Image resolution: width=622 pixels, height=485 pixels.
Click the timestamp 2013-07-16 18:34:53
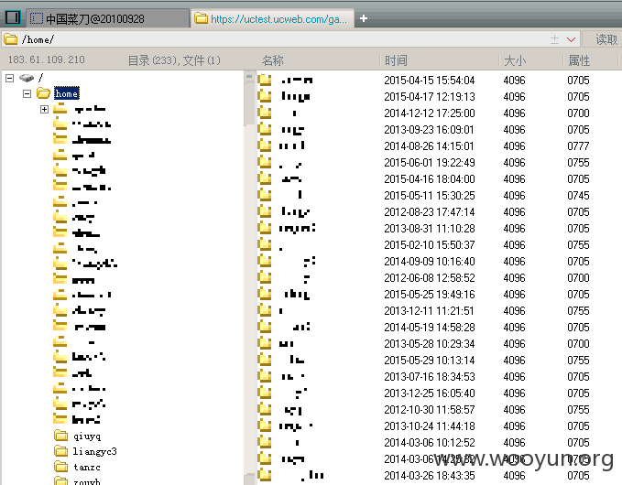pos(430,376)
